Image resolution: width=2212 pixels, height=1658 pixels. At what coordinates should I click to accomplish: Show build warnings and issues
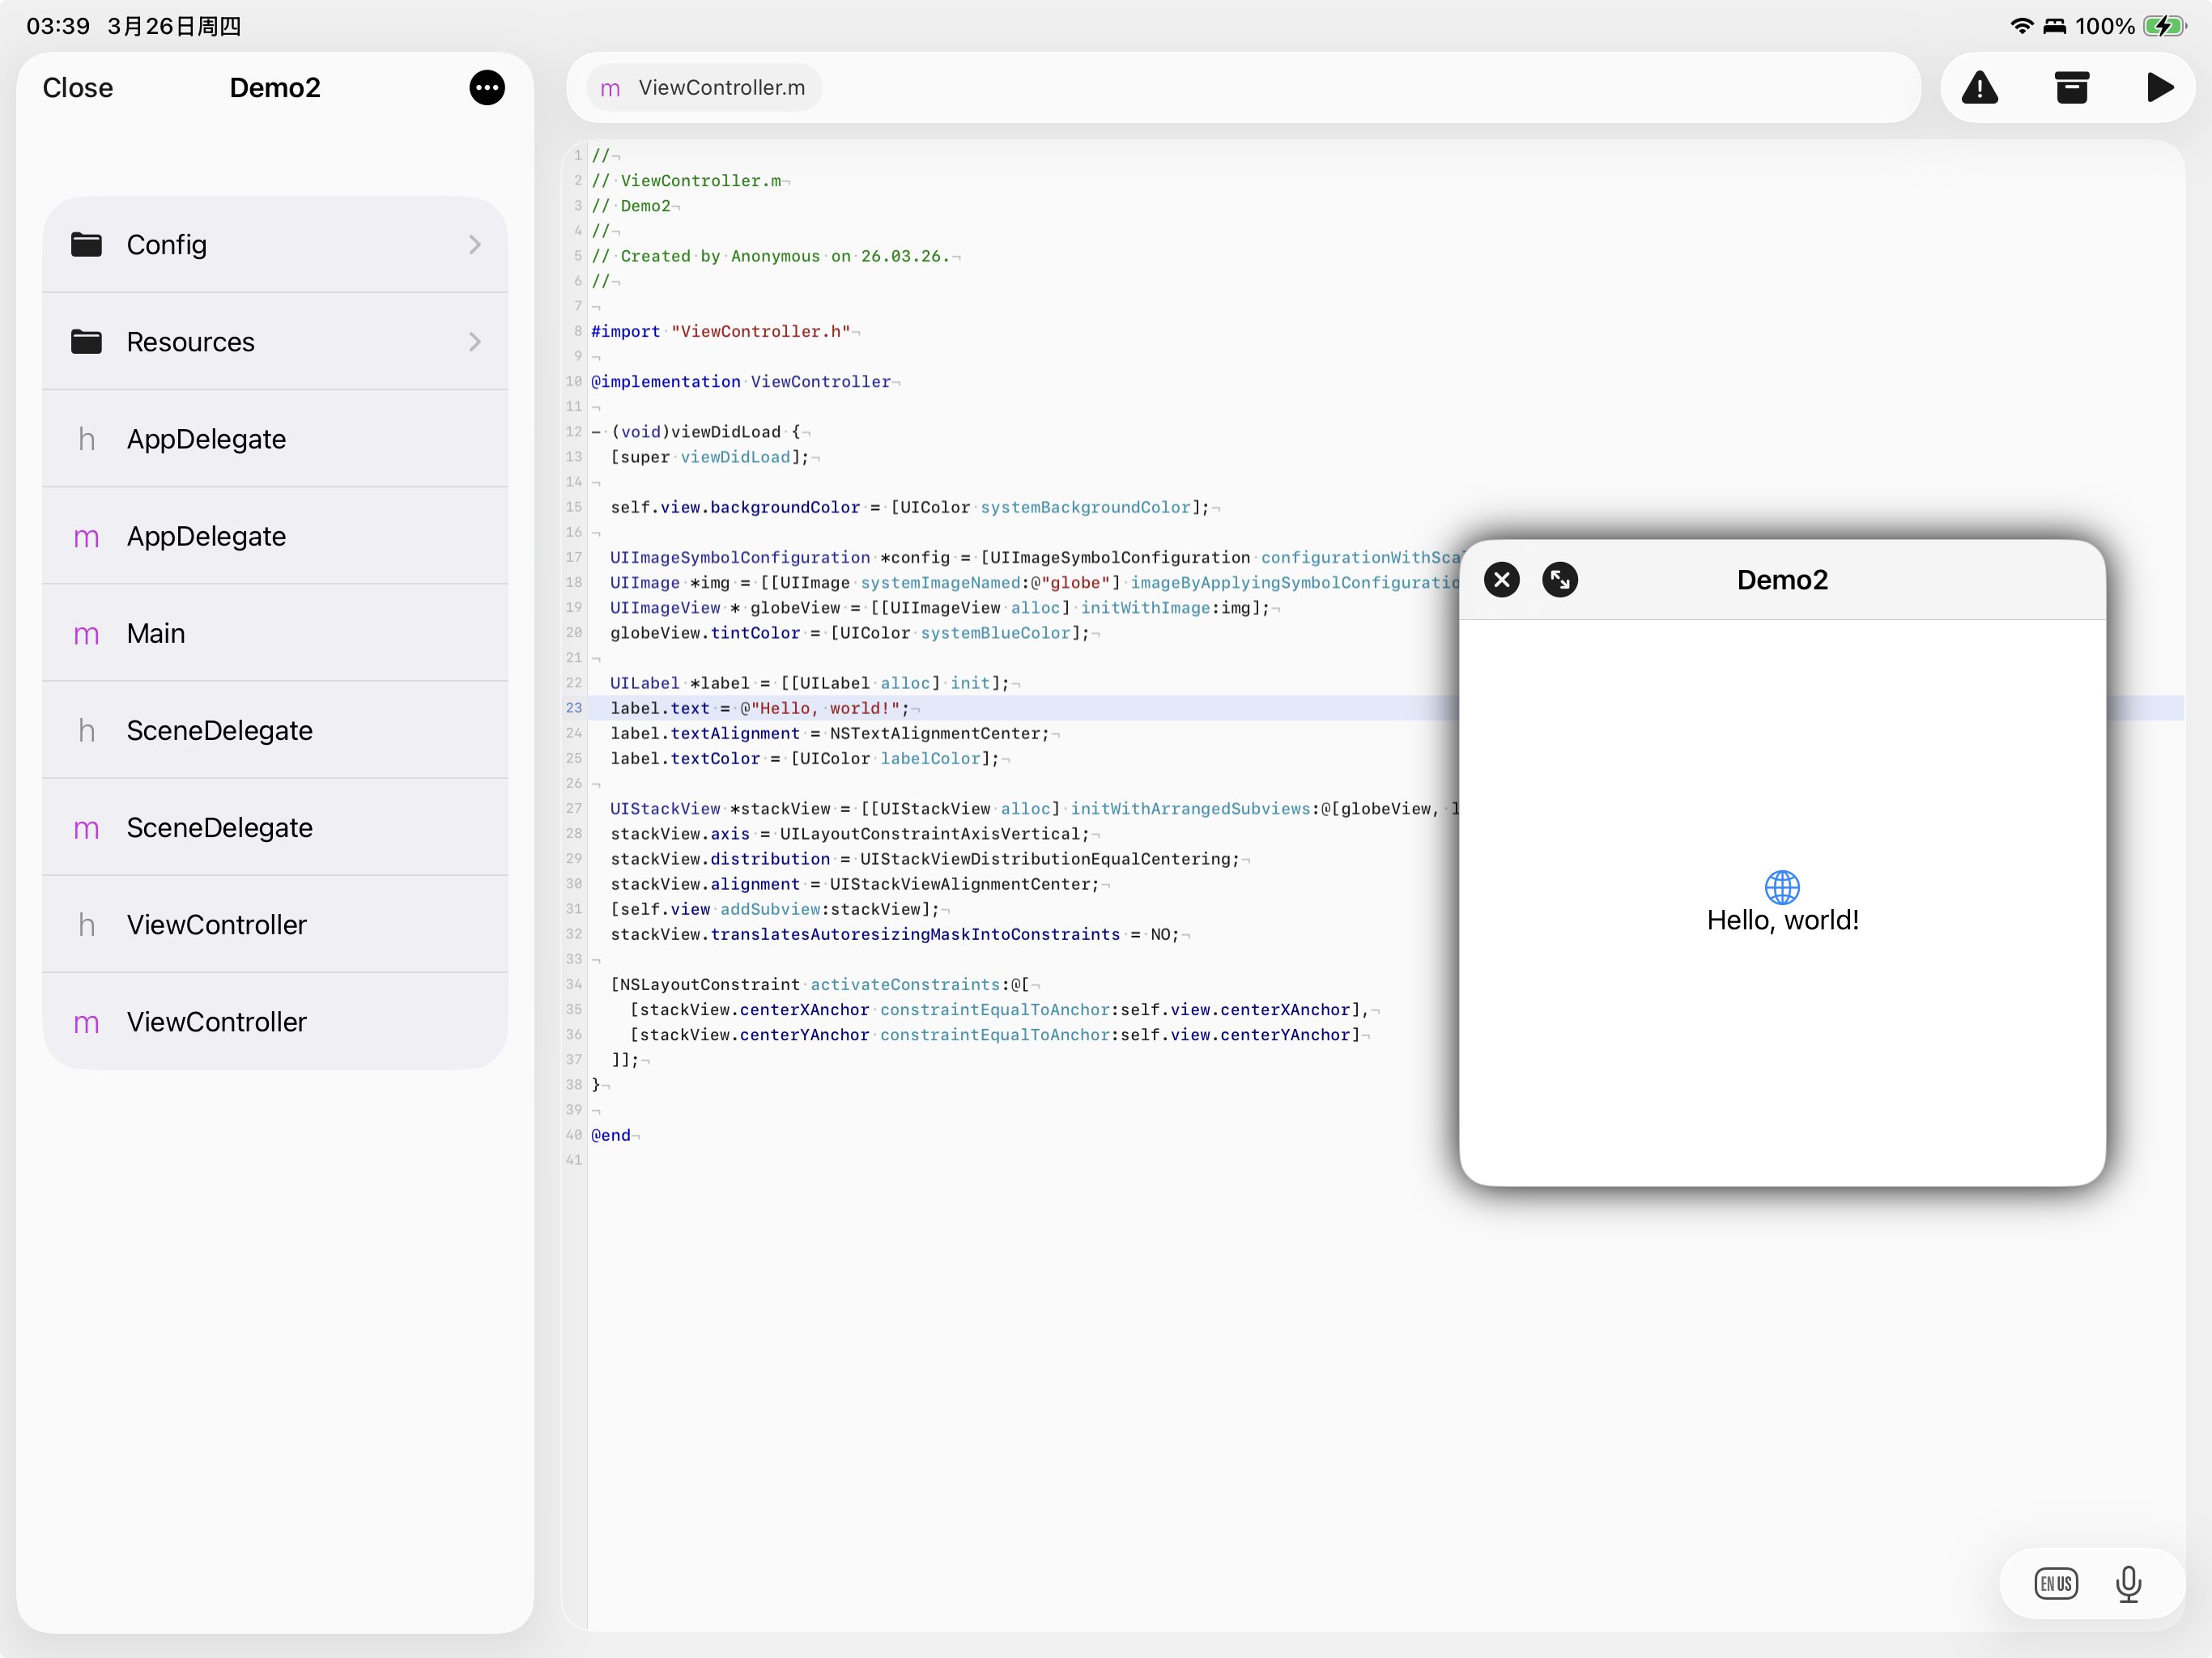click(x=1980, y=88)
